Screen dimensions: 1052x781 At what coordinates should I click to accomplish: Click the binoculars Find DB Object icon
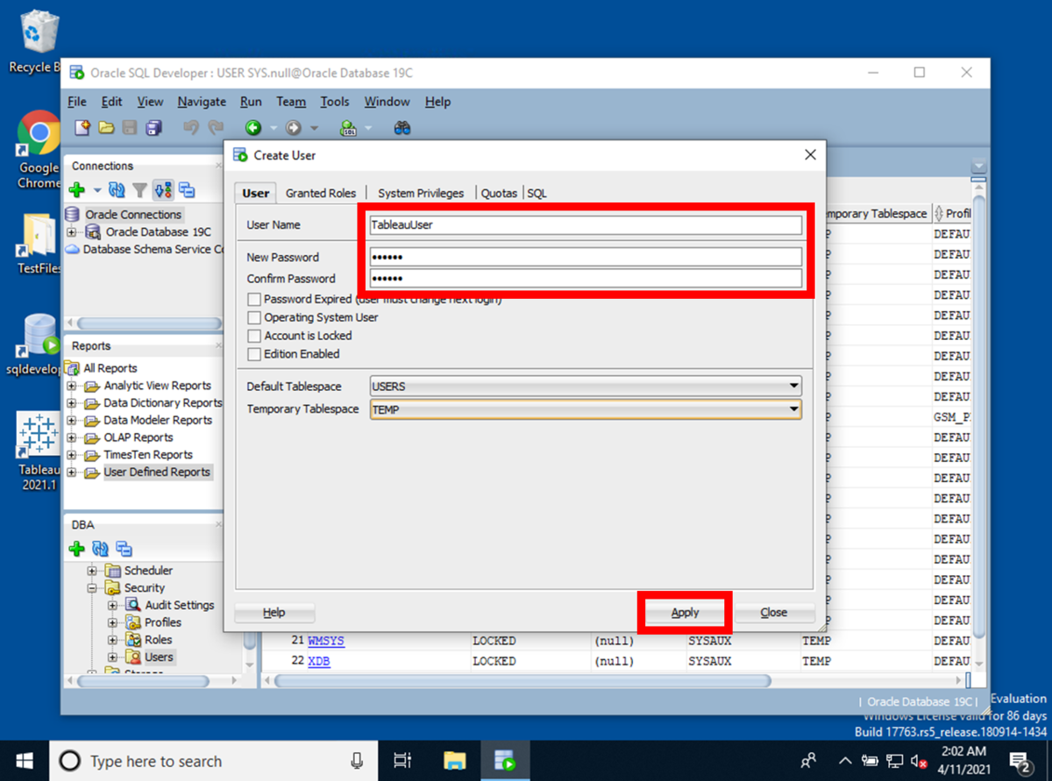click(402, 128)
